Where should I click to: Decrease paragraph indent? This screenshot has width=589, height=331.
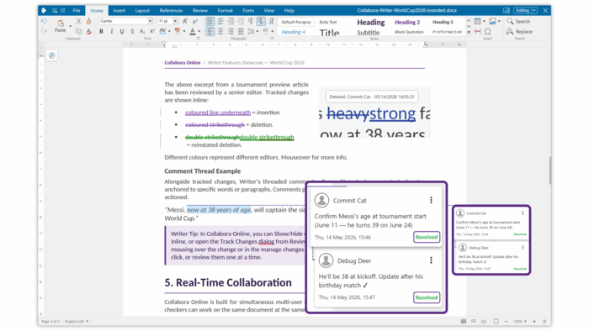pyautogui.click(x=241, y=21)
